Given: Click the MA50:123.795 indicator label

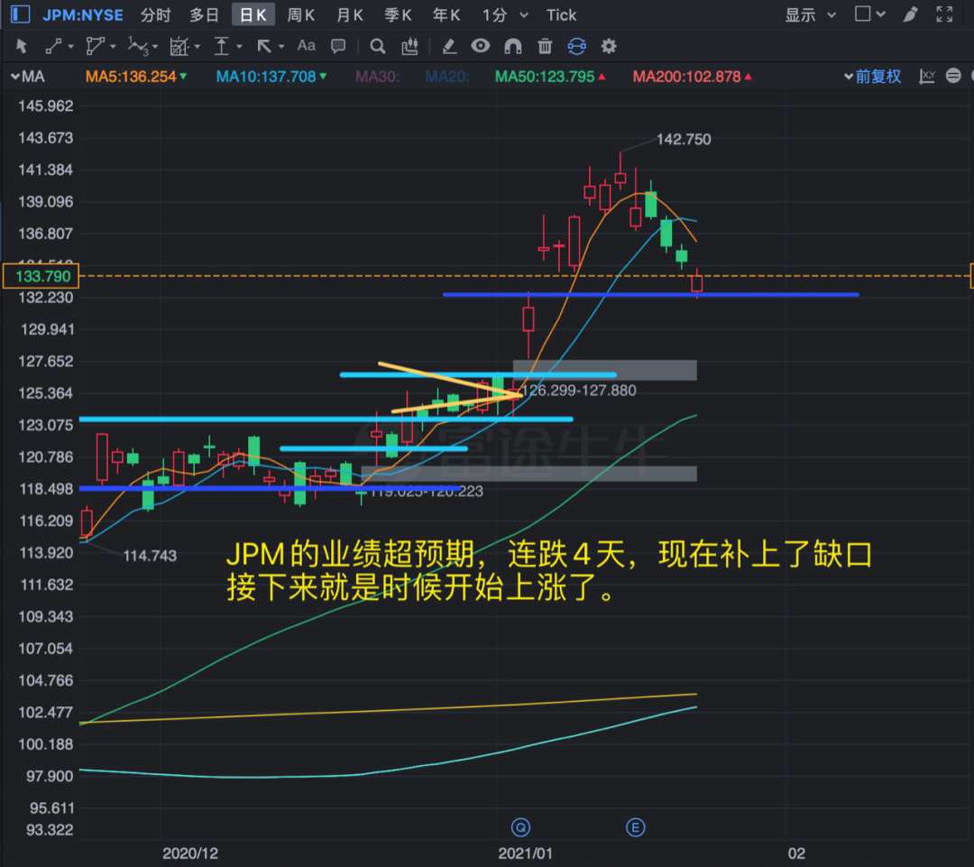Looking at the screenshot, I should coord(545,77).
